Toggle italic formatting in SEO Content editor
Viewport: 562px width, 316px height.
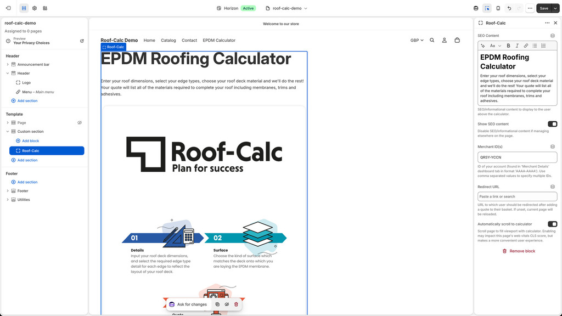(x=517, y=46)
